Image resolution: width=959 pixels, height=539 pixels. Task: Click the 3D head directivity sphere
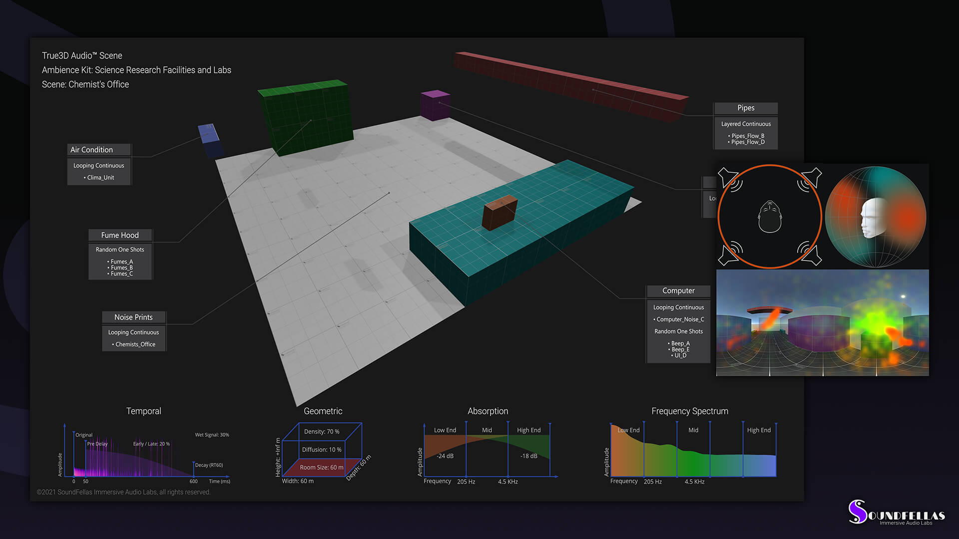click(876, 217)
